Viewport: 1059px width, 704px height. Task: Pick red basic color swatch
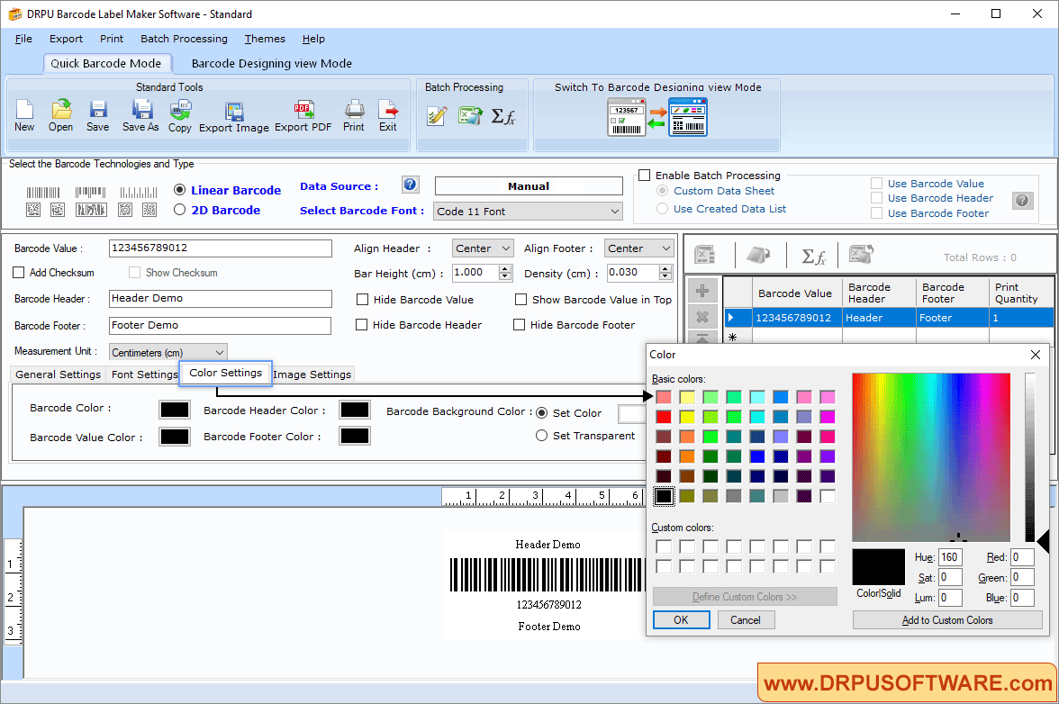(664, 417)
